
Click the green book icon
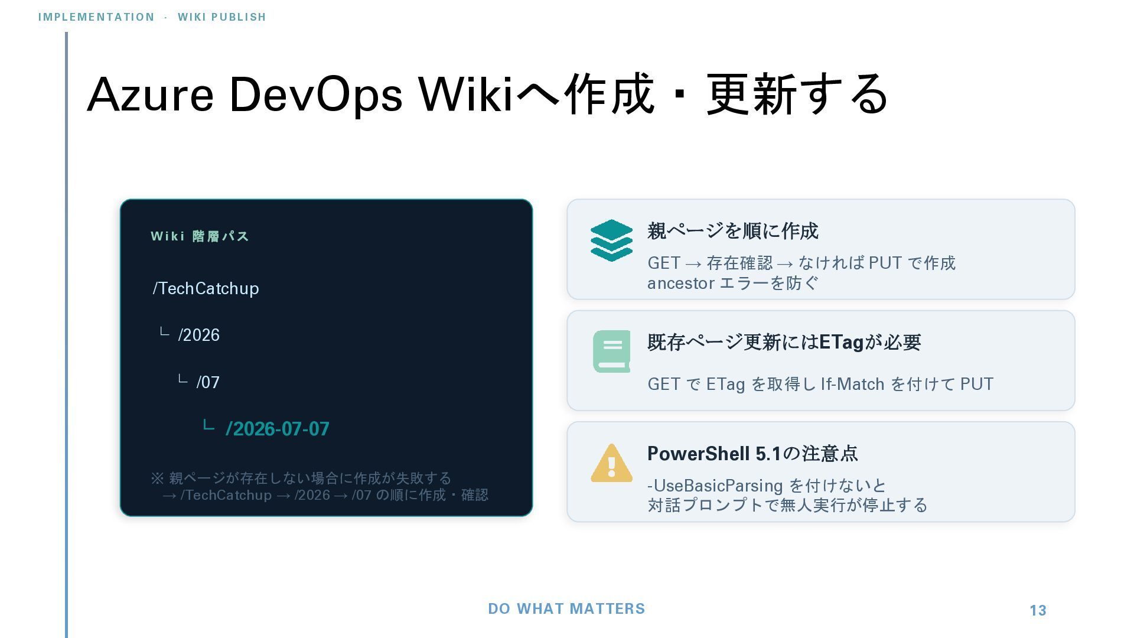(x=611, y=351)
